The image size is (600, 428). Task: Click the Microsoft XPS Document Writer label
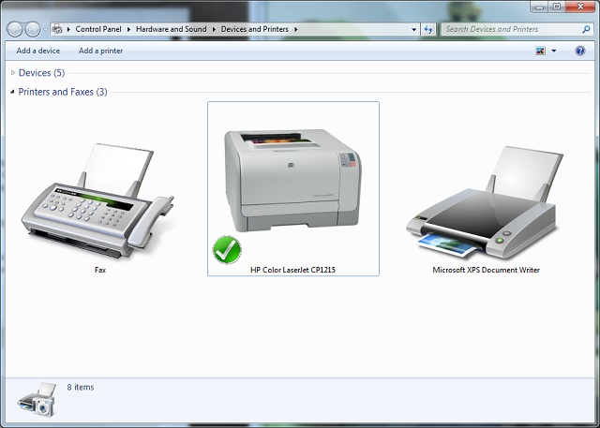point(486,270)
